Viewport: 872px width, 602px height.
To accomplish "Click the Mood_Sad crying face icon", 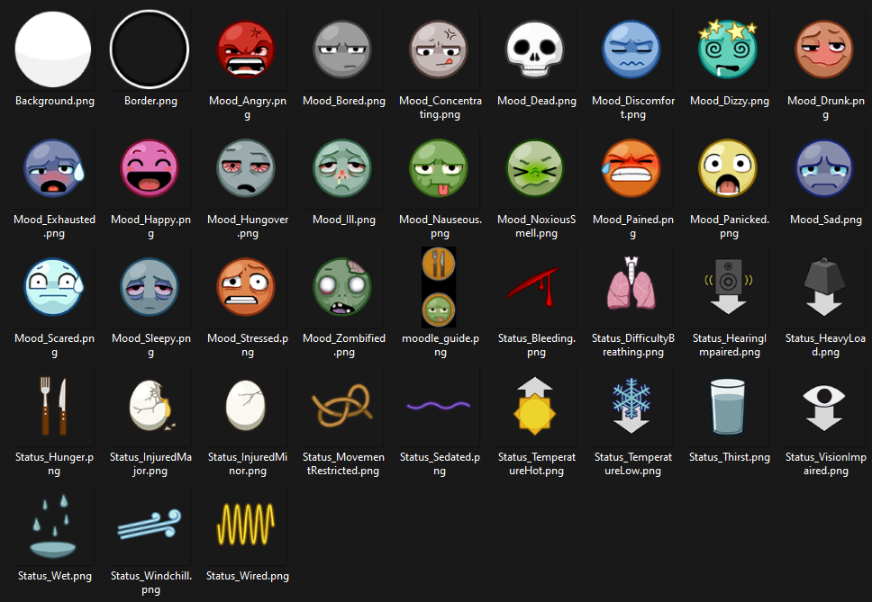I will pos(824,168).
